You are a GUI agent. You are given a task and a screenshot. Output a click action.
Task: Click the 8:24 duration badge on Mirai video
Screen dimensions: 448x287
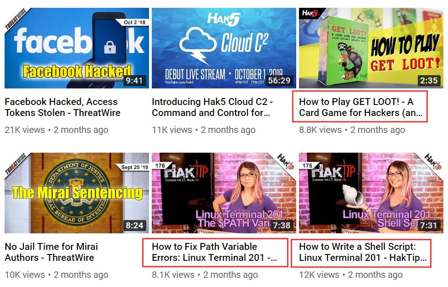pyautogui.click(x=134, y=225)
